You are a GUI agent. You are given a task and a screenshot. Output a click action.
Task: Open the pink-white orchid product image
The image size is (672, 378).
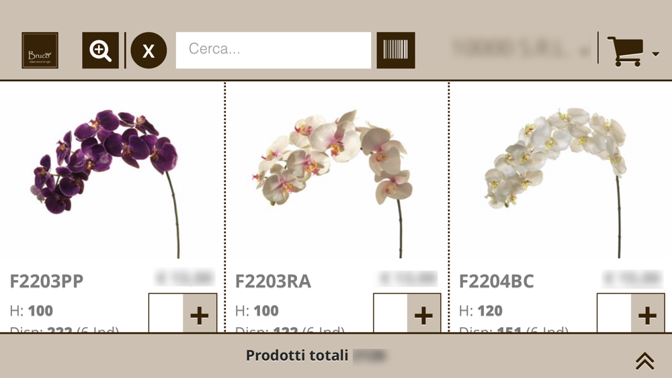point(333,168)
